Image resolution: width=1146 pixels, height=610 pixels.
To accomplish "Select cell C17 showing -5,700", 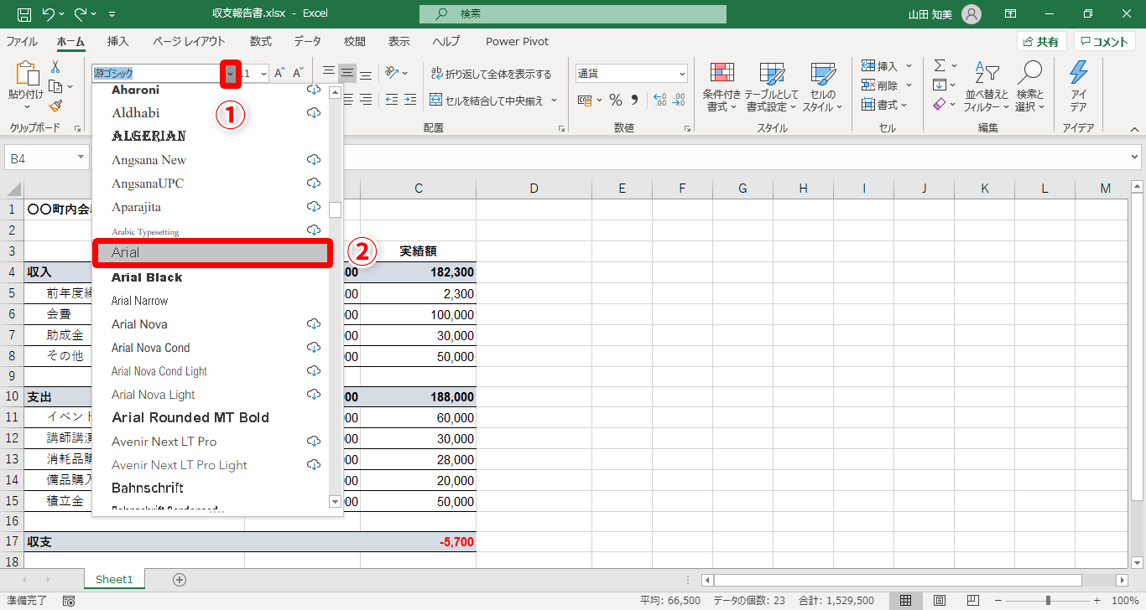I will (x=419, y=542).
